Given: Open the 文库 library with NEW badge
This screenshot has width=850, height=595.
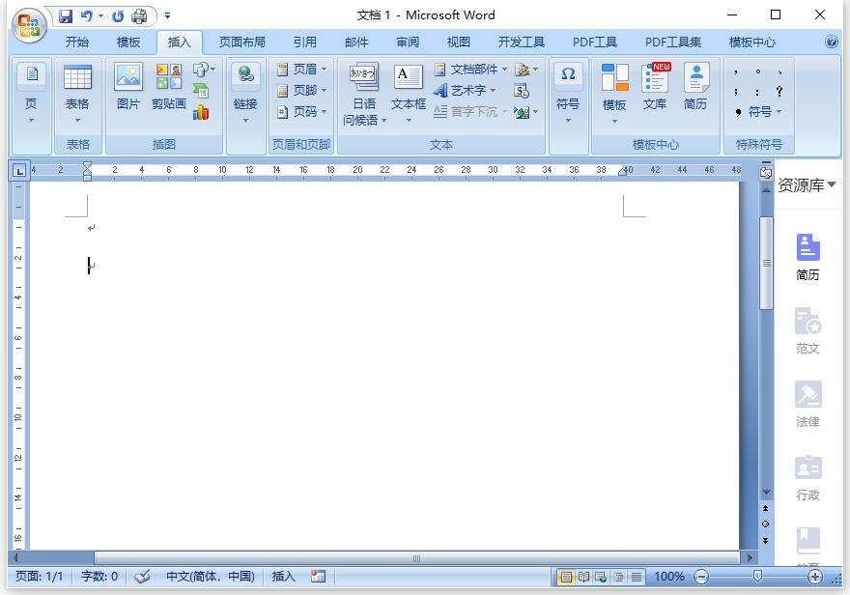Looking at the screenshot, I should click(x=656, y=87).
